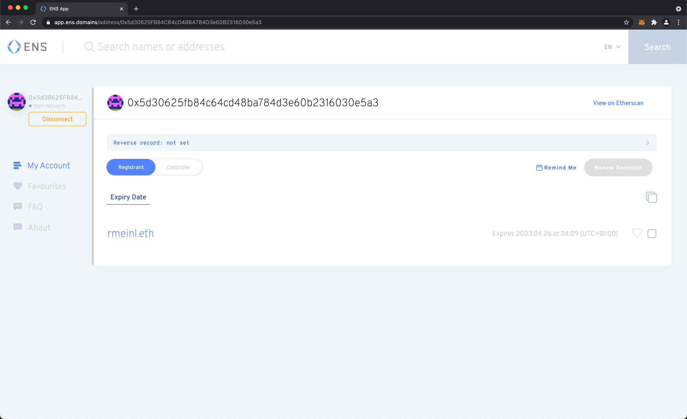Switch to the Registrant tab
This screenshot has width=687, height=419.
click(x=131, y=167)
